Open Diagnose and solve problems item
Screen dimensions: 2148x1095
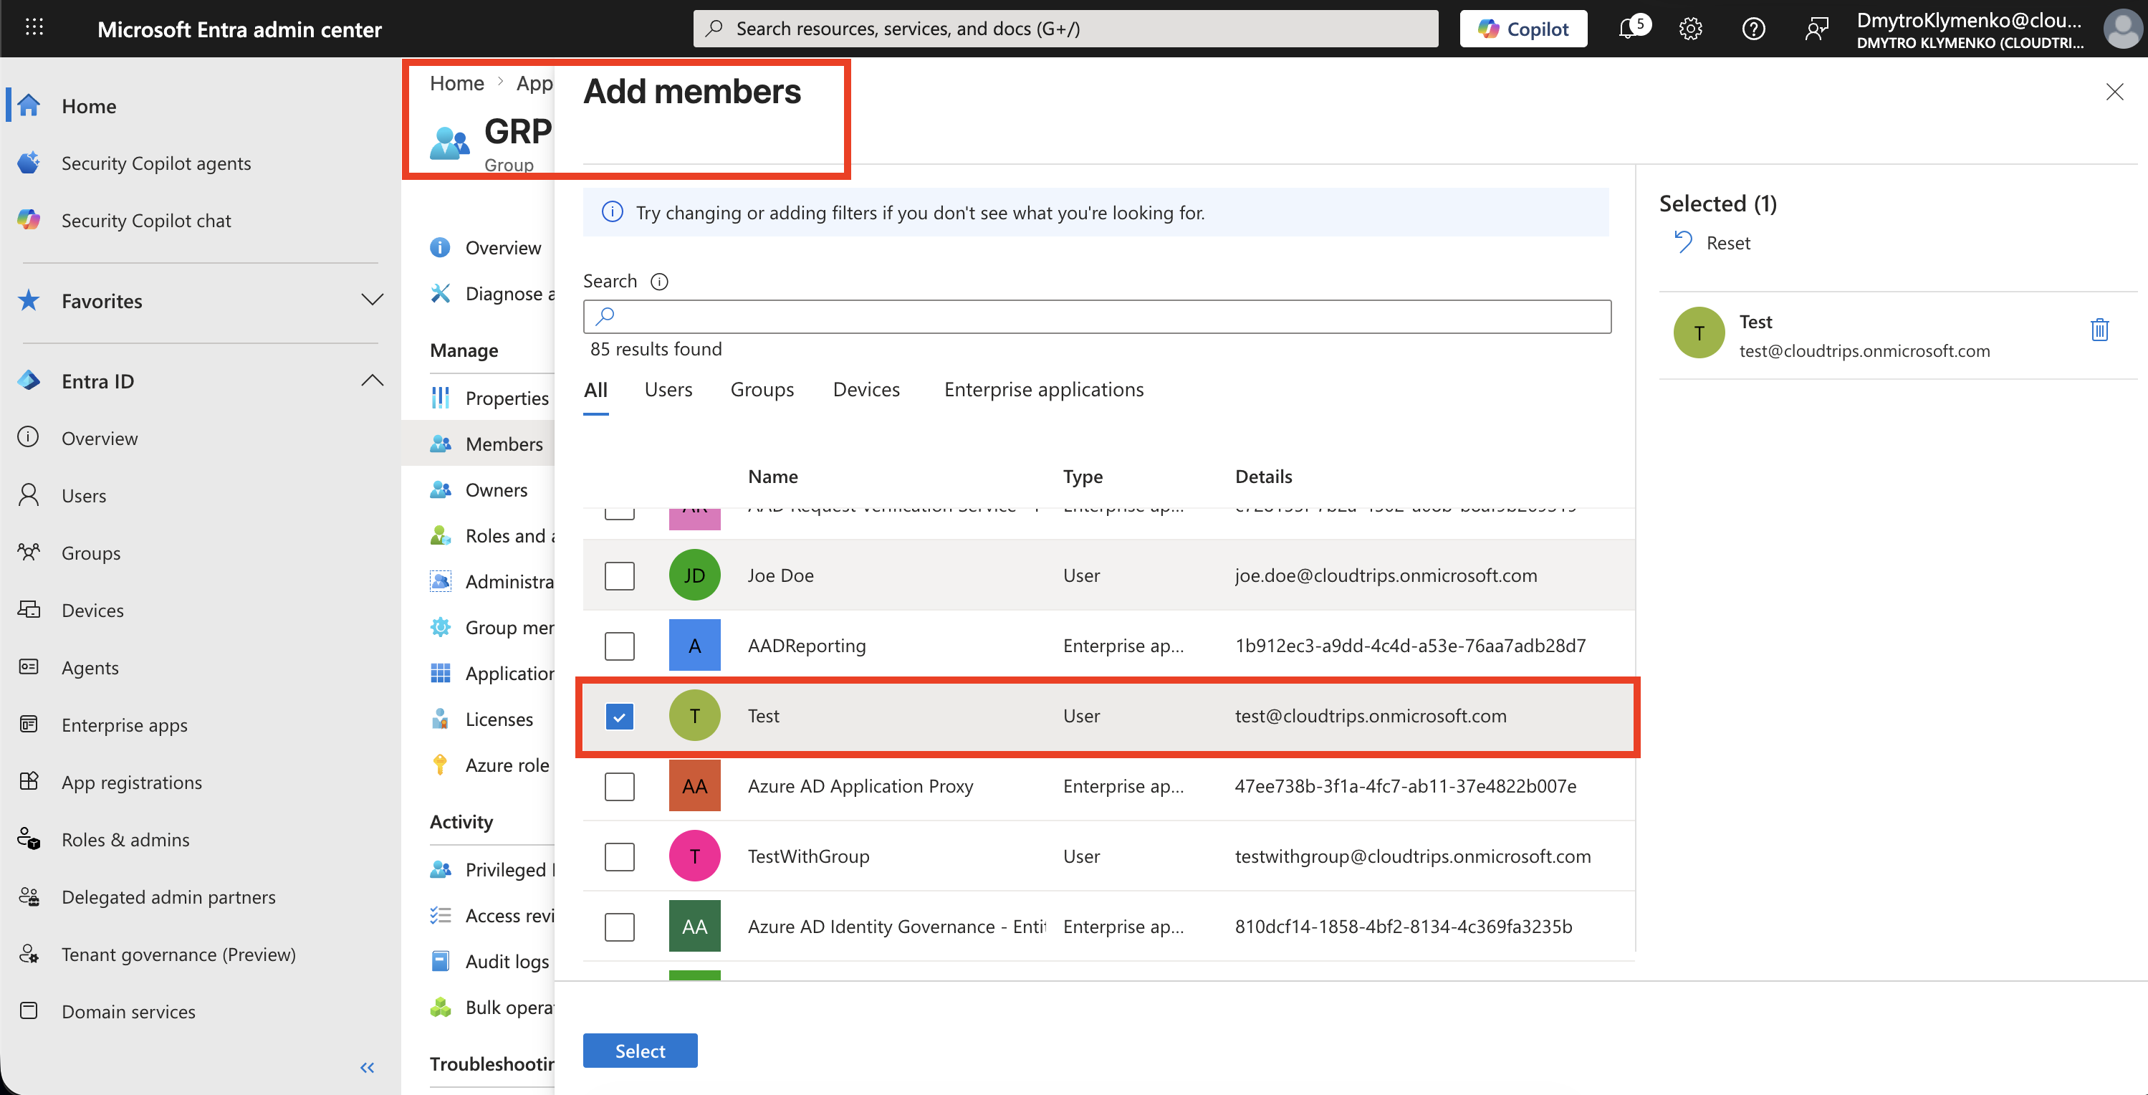[509, 294]
